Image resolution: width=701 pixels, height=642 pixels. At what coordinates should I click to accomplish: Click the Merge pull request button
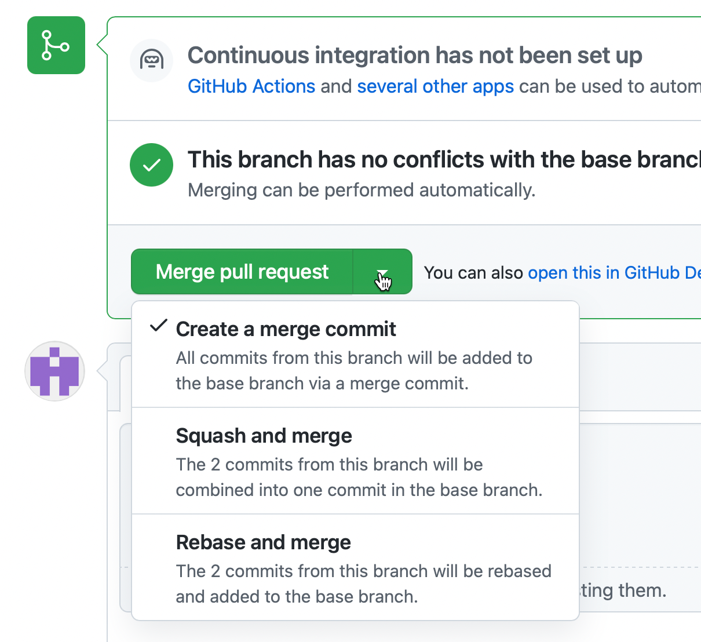[242, 272]
